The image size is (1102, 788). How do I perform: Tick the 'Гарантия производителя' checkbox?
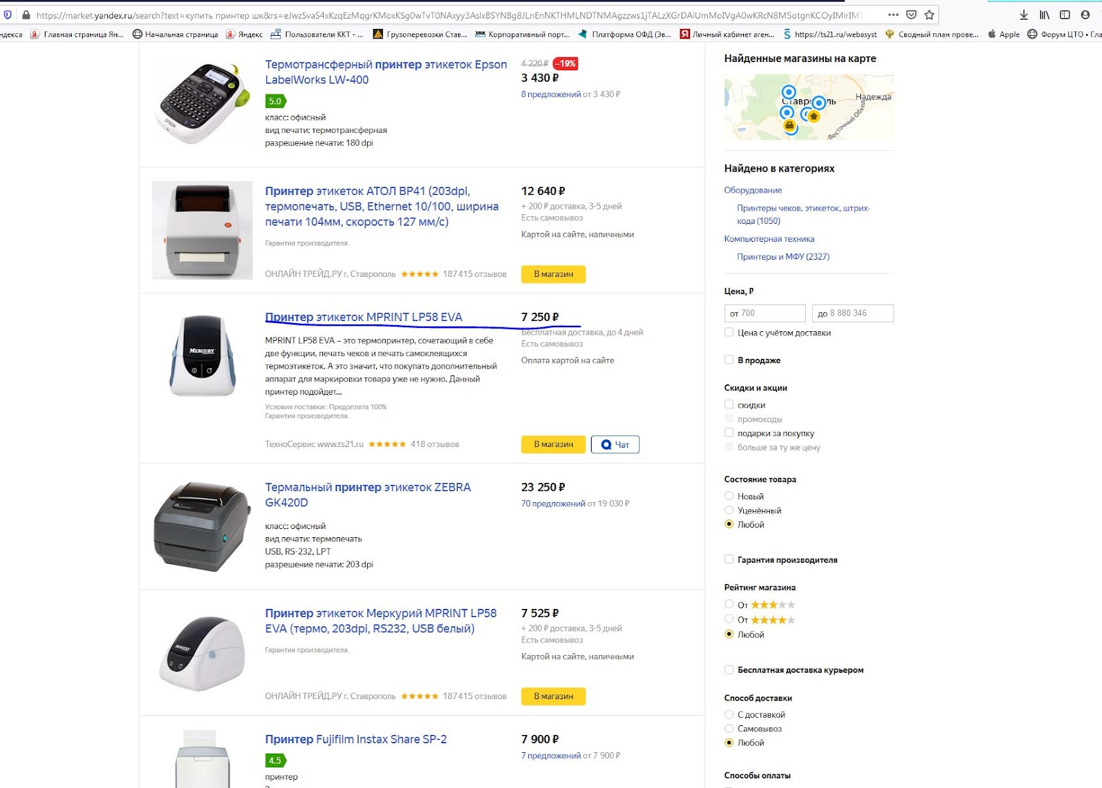729,559
